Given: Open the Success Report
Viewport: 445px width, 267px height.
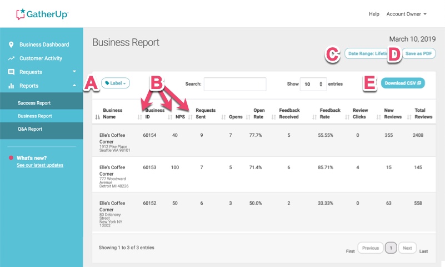Looking at the screenshot, I should coord(34,103).
